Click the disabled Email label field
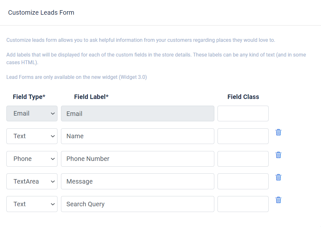The height and width of the screenshot is (227, 321). [137, 114]
